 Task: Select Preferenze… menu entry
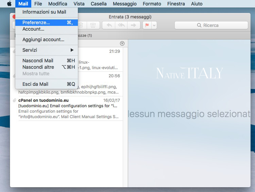click(47, 22)
